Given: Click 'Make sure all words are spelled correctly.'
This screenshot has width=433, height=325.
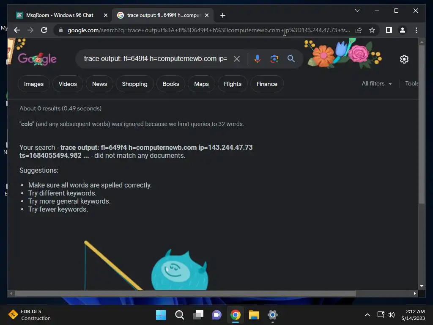Looking at the screenshot, I should (90, 185).
